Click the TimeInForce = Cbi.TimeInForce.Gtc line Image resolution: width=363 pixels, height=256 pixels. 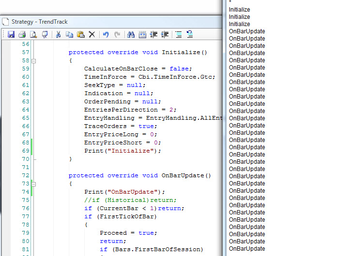pyautogui.click(x=150, y=77)
